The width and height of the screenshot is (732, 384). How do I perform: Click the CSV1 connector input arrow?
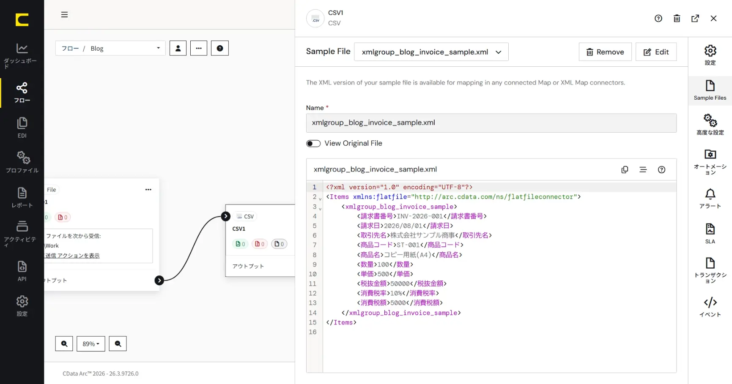[x=226, y=216]
